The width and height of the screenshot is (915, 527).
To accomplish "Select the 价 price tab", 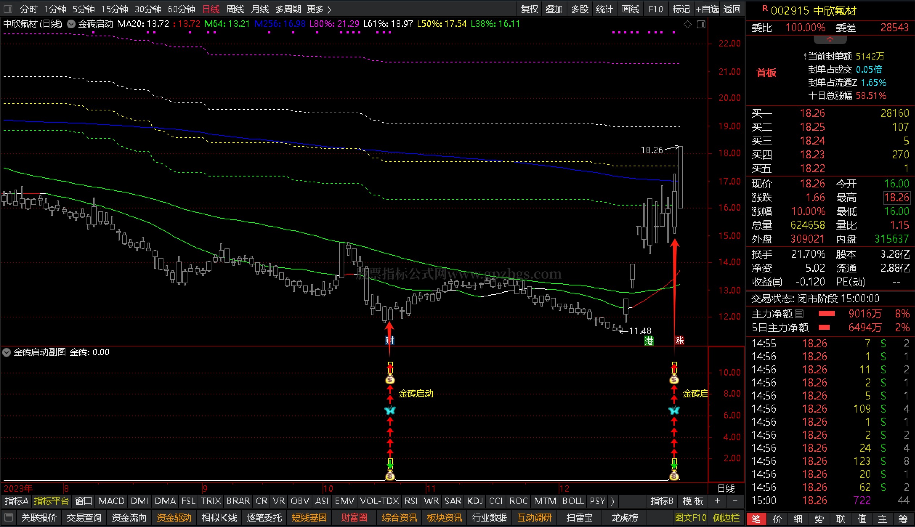I will 777,519.
